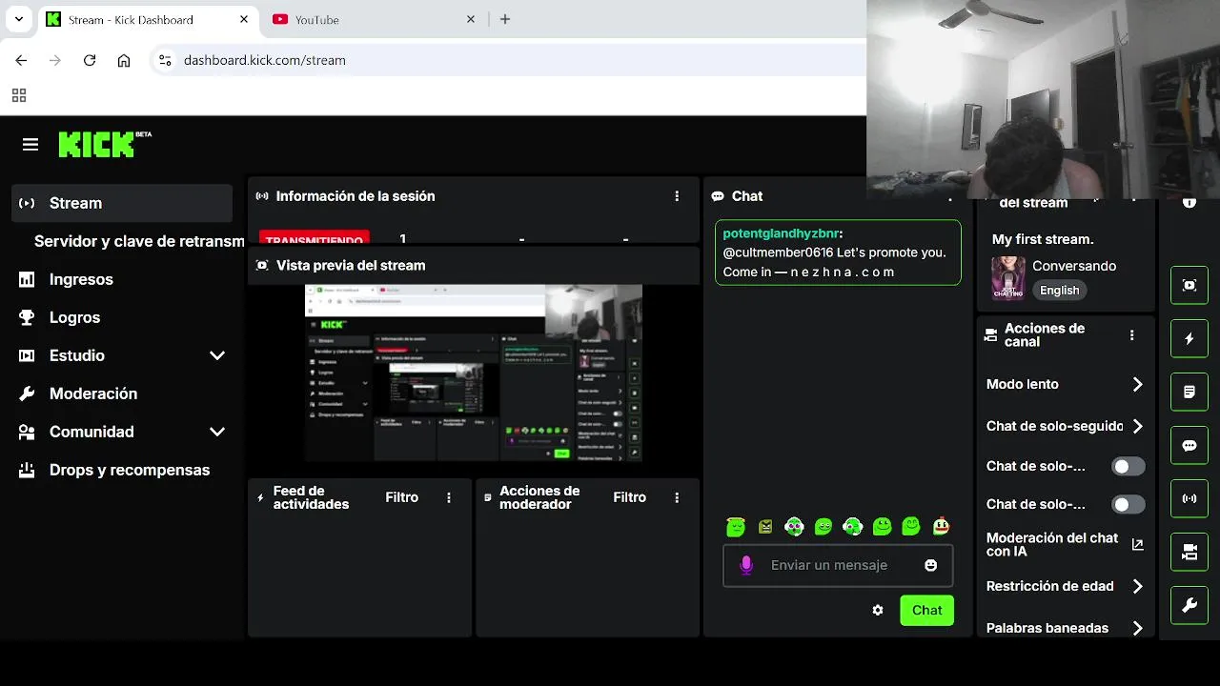Screen dimensions: 1220x686
Task: Select the angry square-faced emote
Action: coord(764,526)
